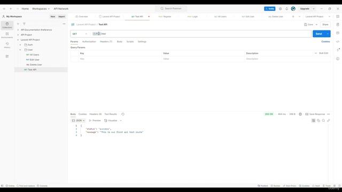Viewport: 342px width, 192px height.
Task: Click the request URL input field
Action: coord(201,34)
